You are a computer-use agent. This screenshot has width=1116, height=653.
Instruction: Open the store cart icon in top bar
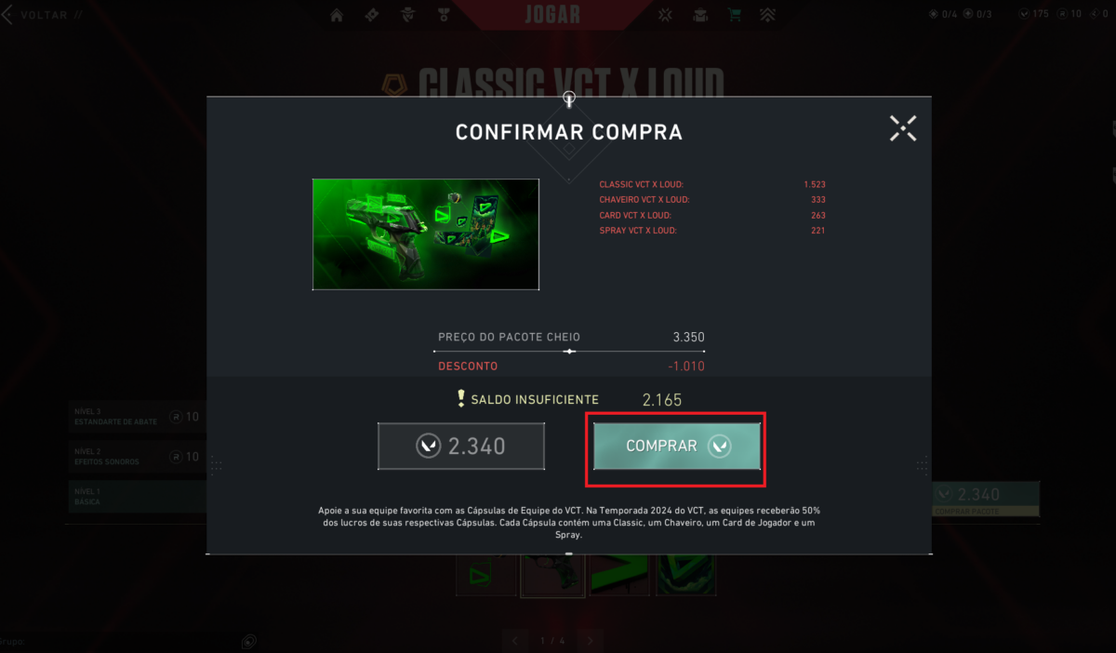click(x=735, y=15)
